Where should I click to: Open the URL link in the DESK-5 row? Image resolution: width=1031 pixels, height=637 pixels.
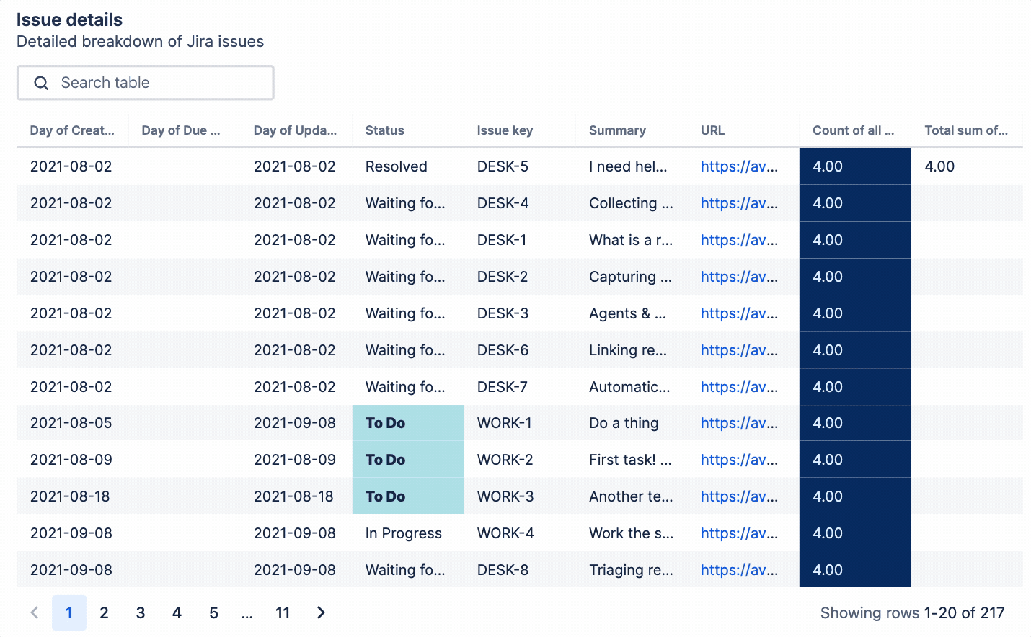click(739, 166)
